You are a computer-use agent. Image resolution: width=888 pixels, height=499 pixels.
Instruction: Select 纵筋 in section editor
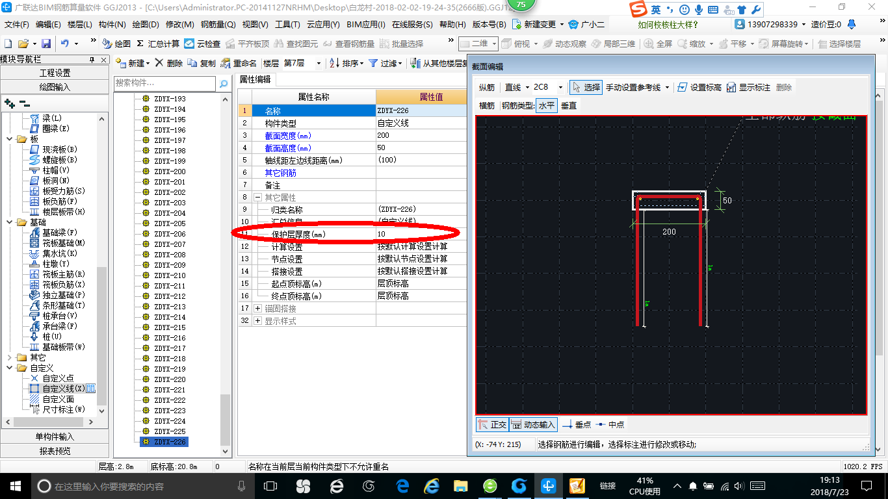[x=487, y=87]
